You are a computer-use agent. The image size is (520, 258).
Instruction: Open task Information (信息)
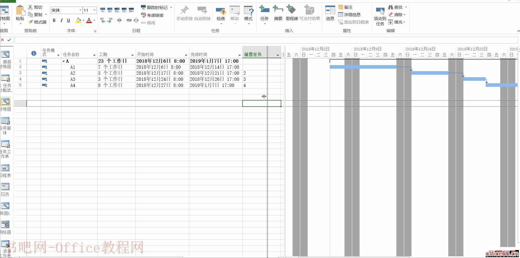(330, 13)
